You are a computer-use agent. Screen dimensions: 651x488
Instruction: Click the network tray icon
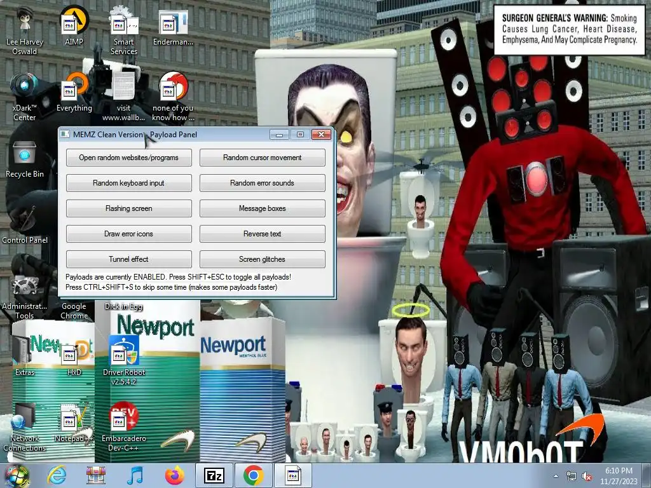572,477
